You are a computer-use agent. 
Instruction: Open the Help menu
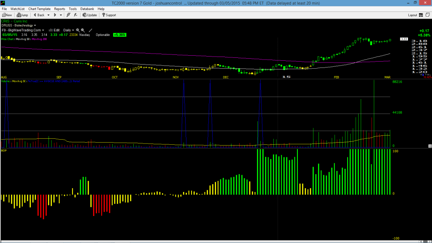point(101,9)
